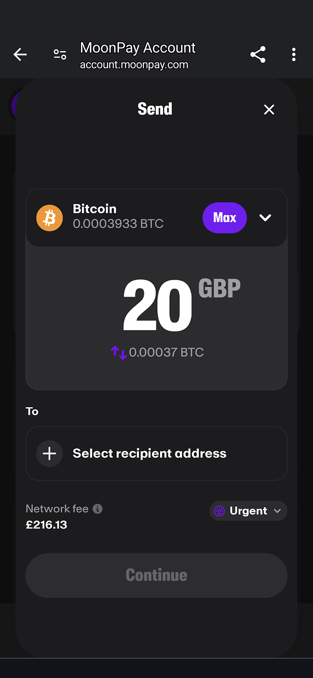Tap the purple speedometer icon beside Urgent
Viewport: 313px width, 678px height.
click(219, 511)
